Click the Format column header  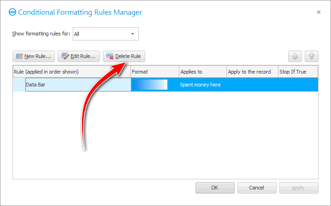(154, 72)
